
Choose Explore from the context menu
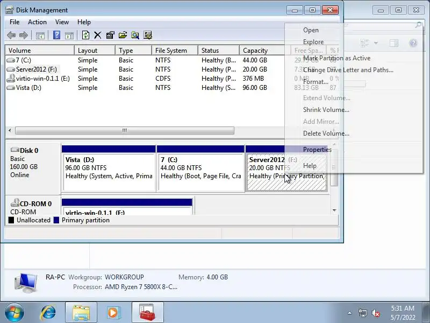tap(354, 42)
